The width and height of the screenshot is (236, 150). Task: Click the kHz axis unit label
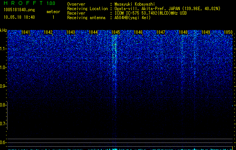pyautogui.click(x=3, y=30)
